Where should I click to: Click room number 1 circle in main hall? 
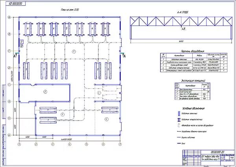[x=74, y=52]
